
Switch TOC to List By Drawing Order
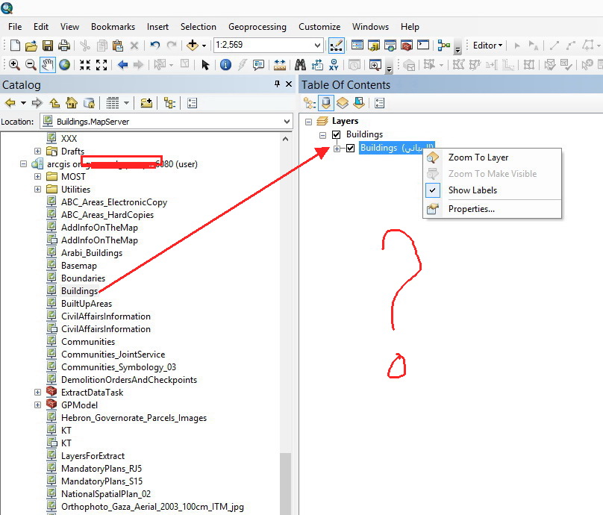pos(310,103)
